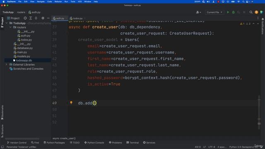Open the Find tool window
This screenshot has height=149, width=265.
[x=35, y=142]
